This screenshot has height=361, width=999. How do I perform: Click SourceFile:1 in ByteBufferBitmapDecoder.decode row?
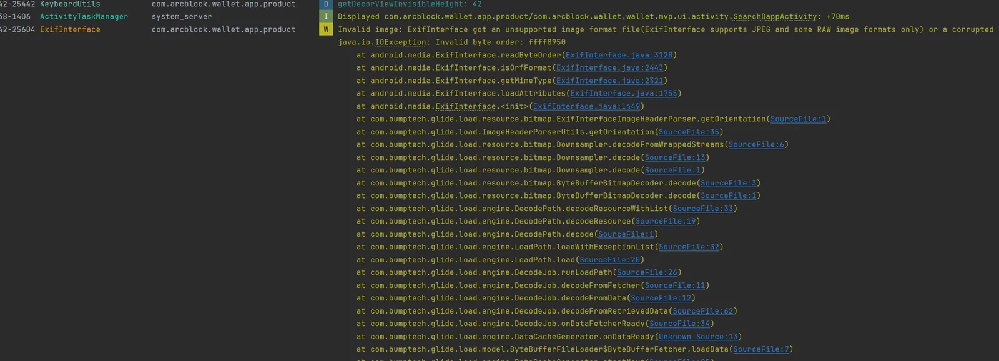(728, 195)
